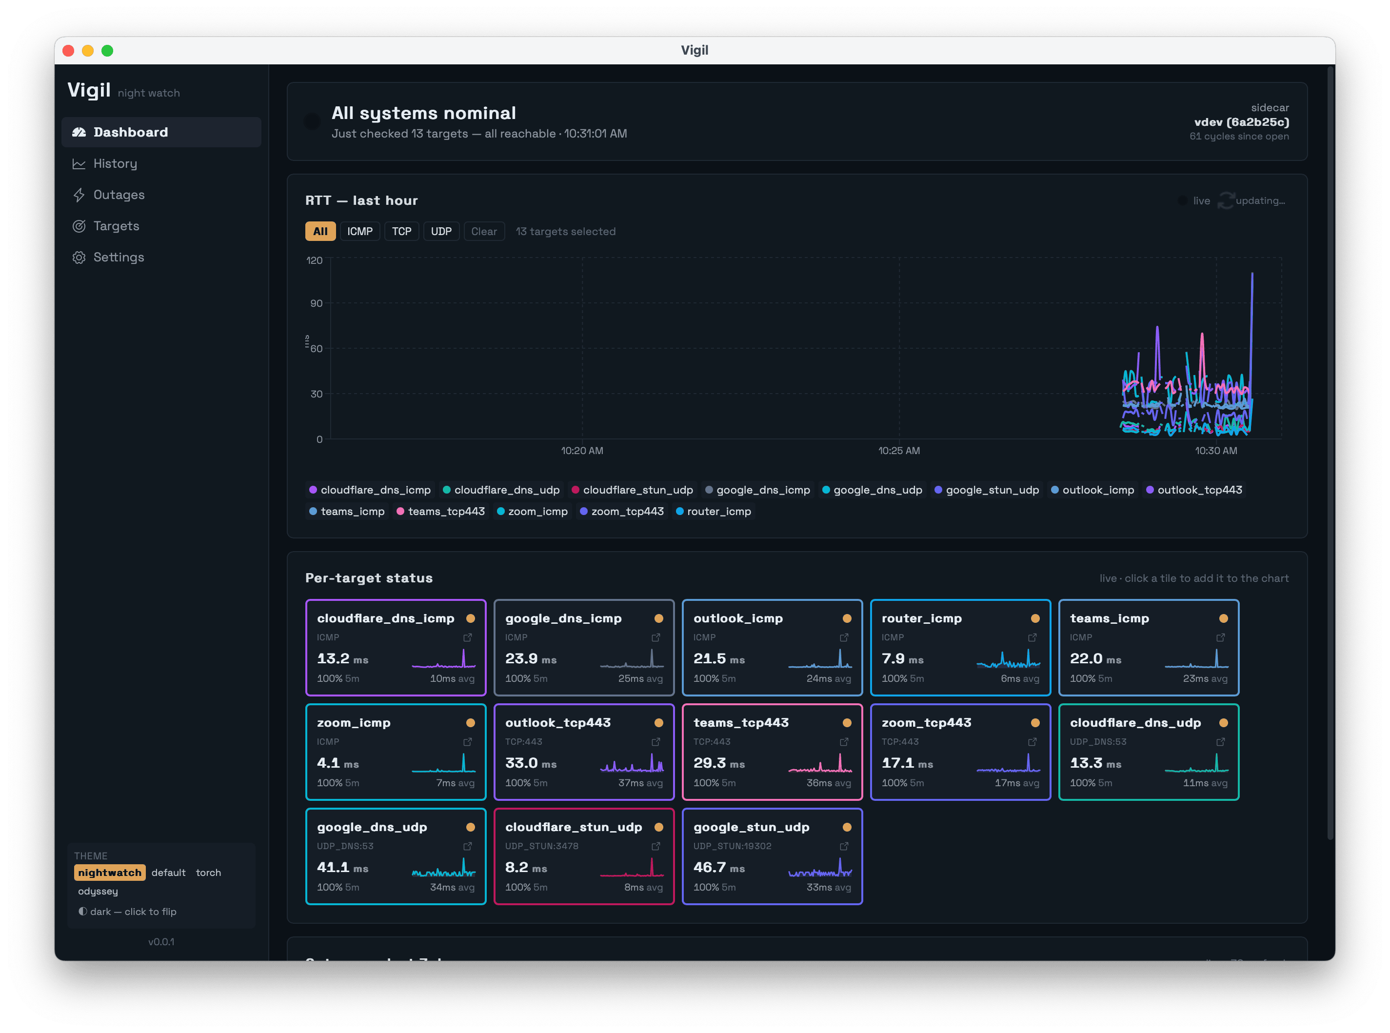Screen dimensions: 1390x1033
Task: Toggle router_icmp legend series
Action: pyautogui.click(x=714, y=512)
